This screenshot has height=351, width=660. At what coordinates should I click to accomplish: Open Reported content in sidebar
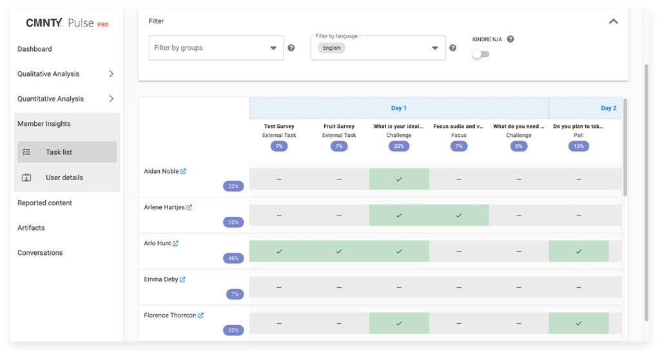pos(44,203)
